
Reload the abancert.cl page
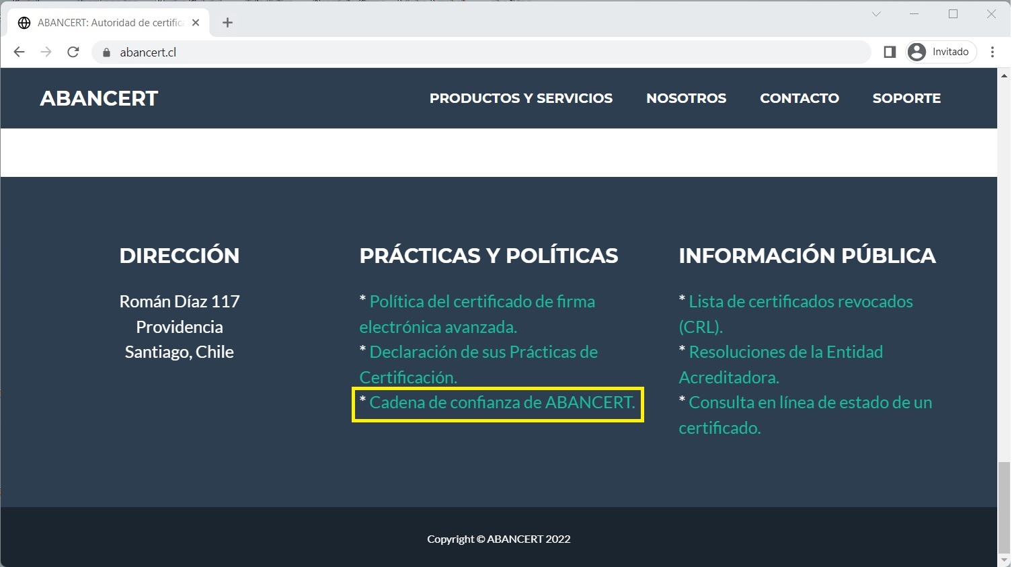73,52
